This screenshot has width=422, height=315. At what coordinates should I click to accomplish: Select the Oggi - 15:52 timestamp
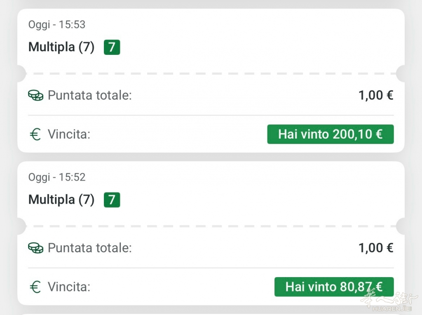[x=57, y=177]
